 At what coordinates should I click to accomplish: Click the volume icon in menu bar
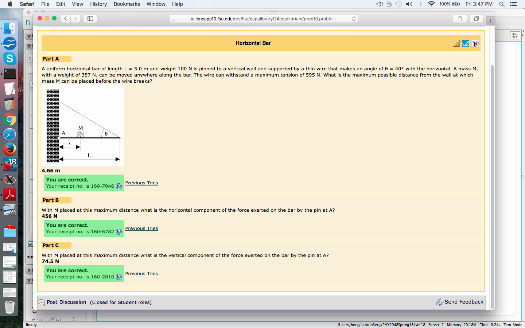coord(409,4)
